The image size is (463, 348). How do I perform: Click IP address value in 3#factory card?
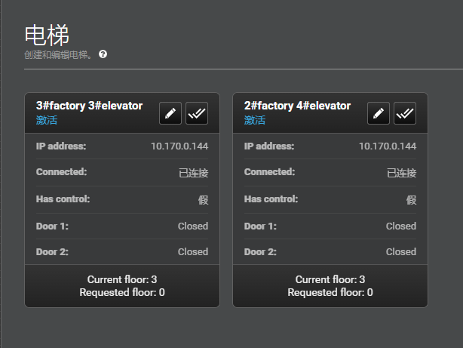179,146
